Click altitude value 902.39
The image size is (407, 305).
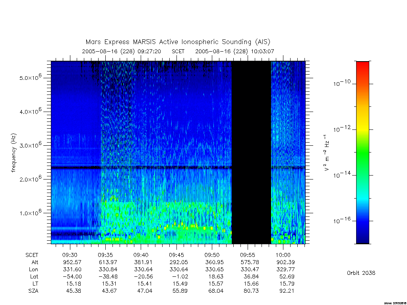[x=285, y=262]
